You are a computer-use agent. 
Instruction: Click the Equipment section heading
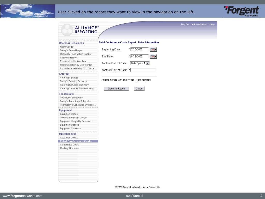(65, 110)
